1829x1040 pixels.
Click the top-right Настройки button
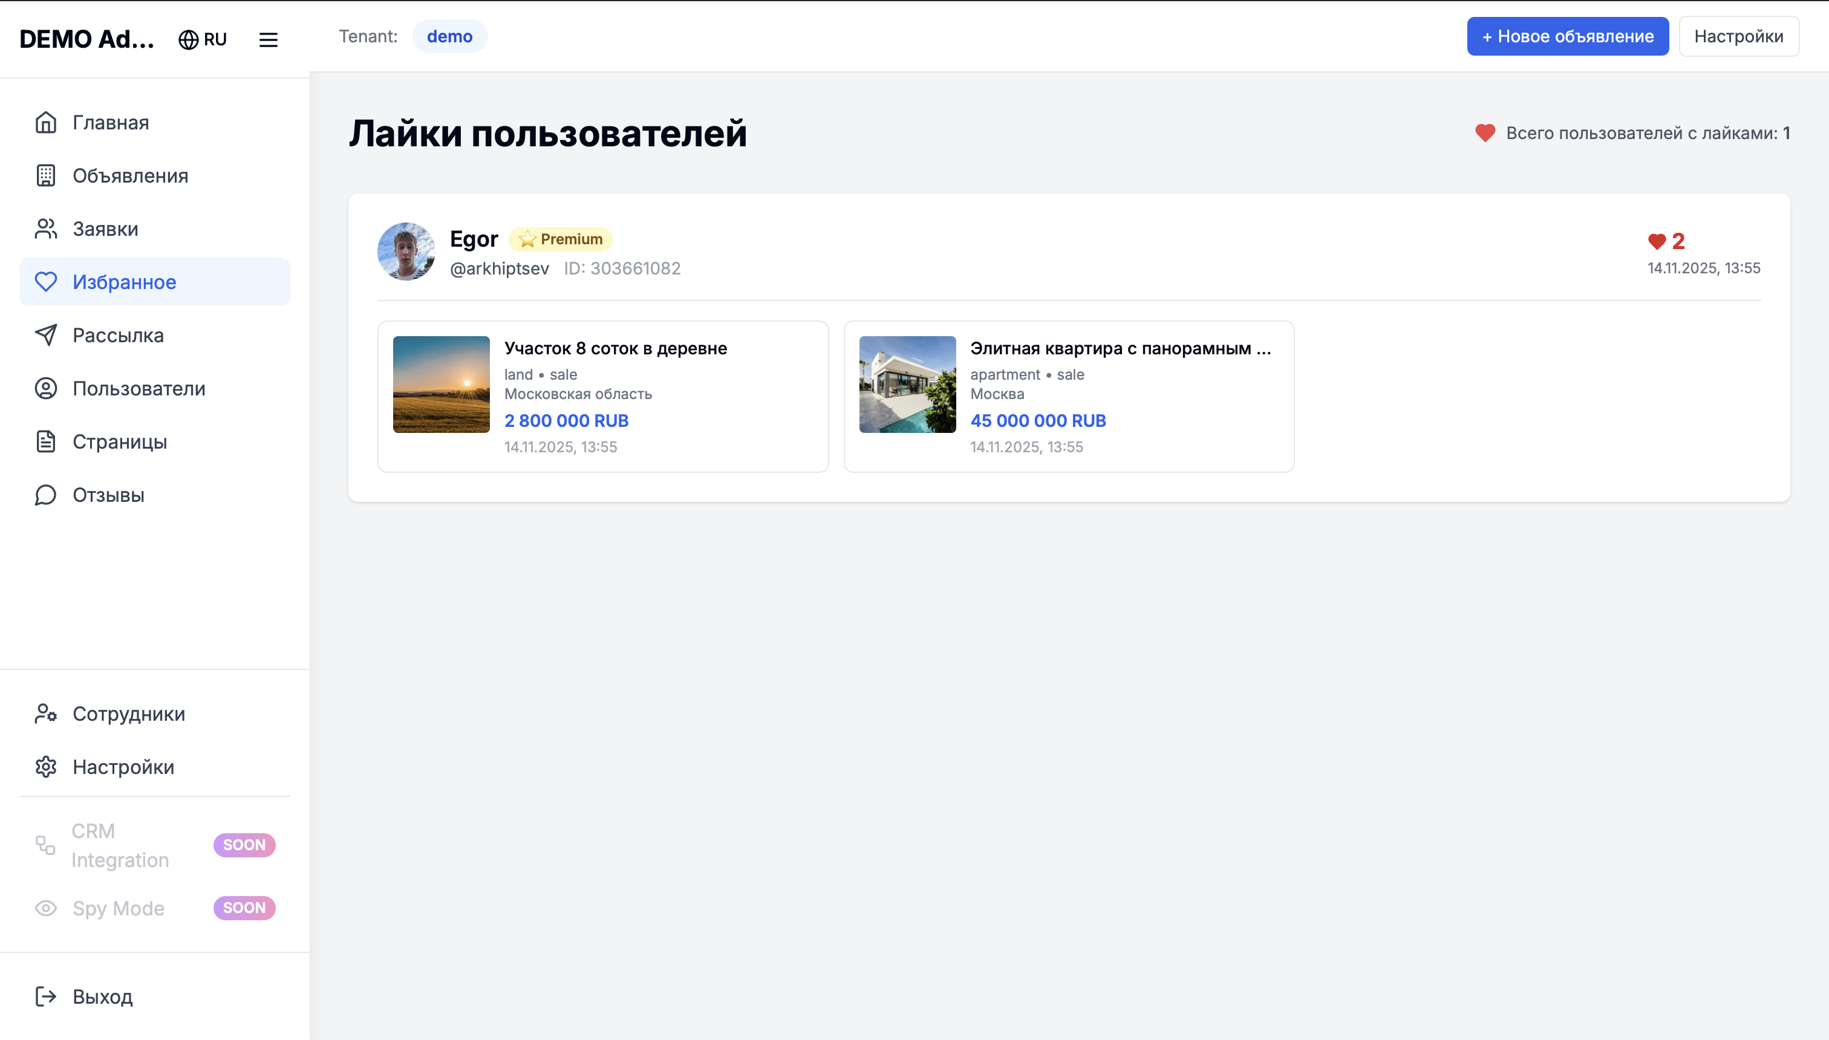[x=1738, y=36]
